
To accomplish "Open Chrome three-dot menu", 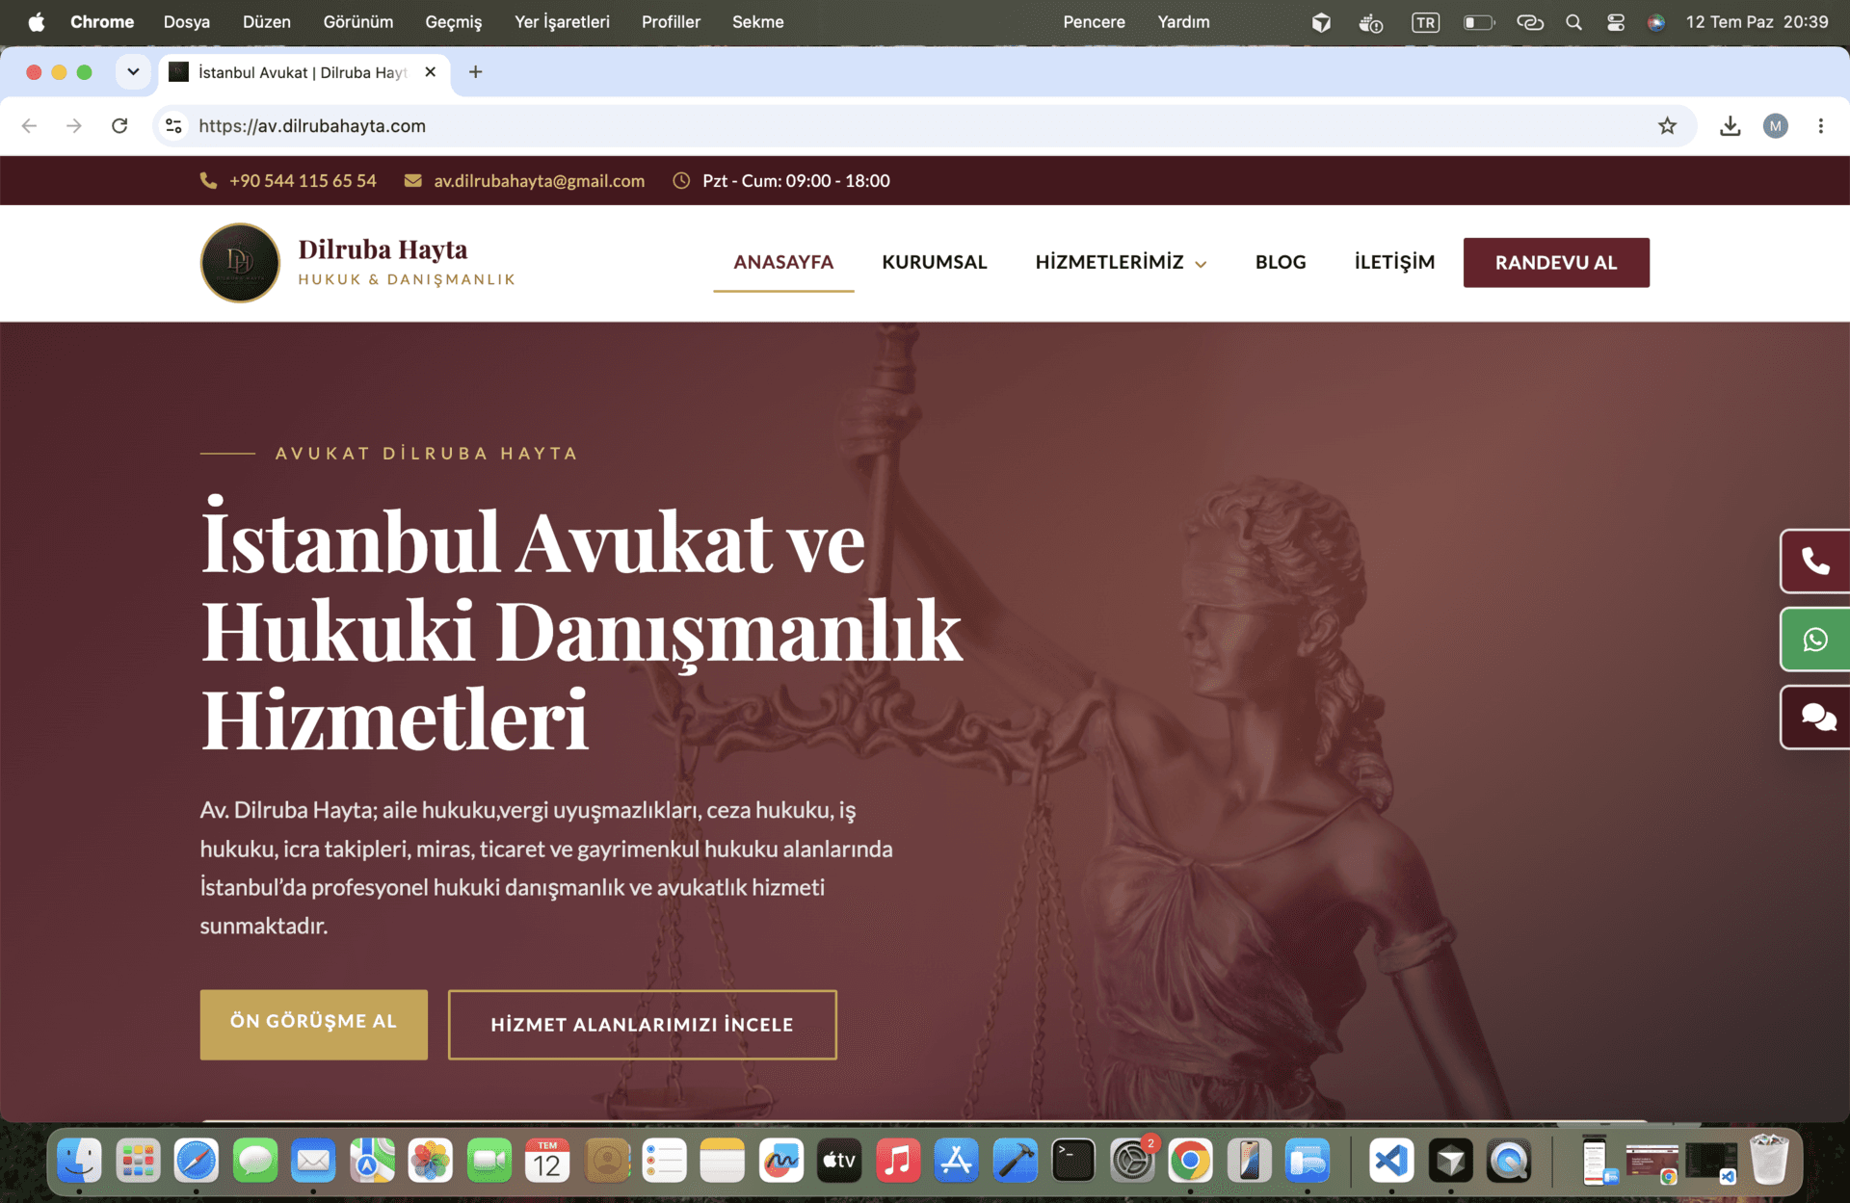I will [1820, 126].
